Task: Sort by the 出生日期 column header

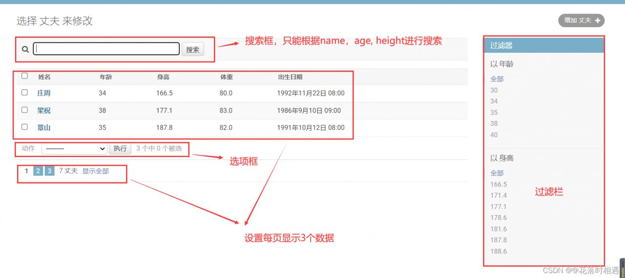Action: pyautogui.click(x=290, y=77)
